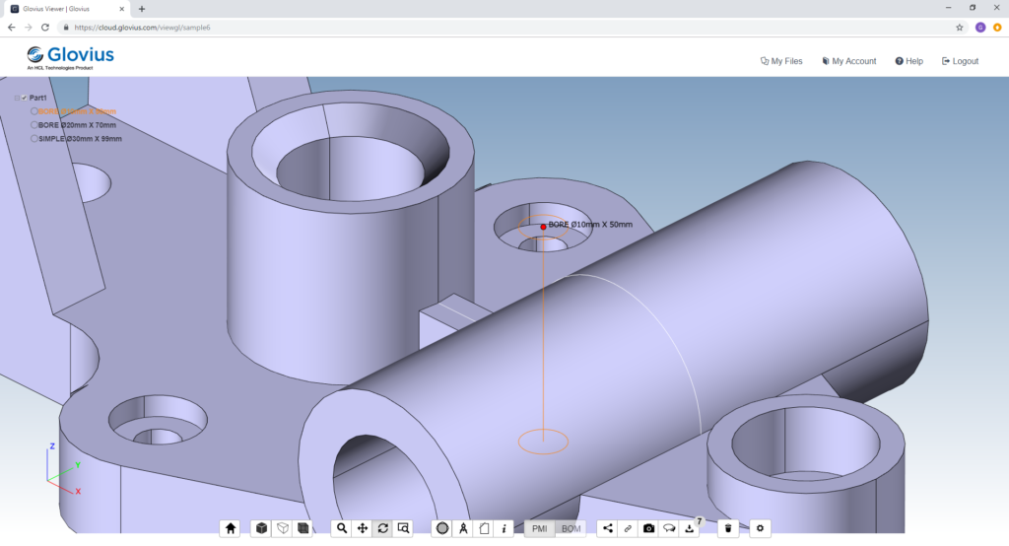
Task: Collapse the Part1 tree node
Action: pyautogui.click(x=17, y=98)
